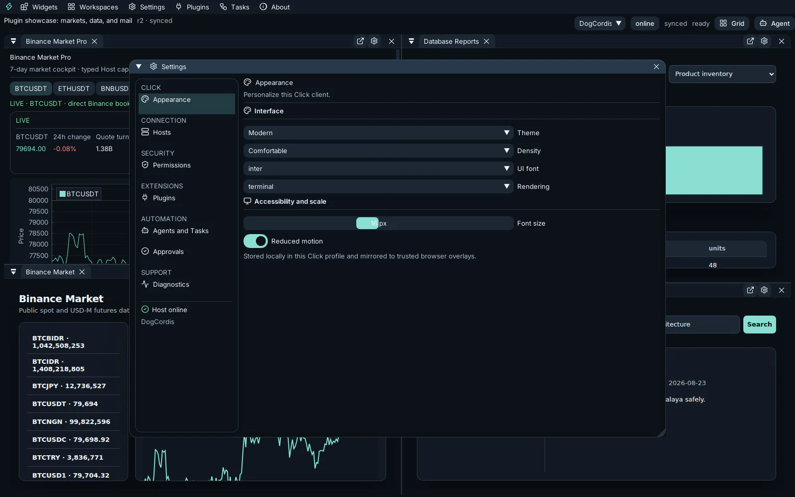Select the BTCNGN market row
This screenshot has width=795, height=497.
[74, 421]
